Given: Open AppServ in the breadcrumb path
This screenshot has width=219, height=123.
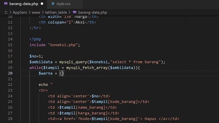Looking at the screenshot, I should click(20, 12).
